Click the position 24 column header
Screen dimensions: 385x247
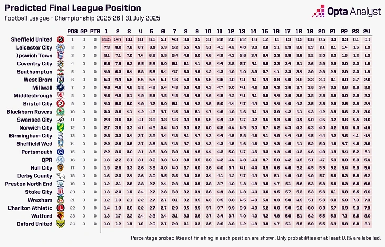pos(367,32)
